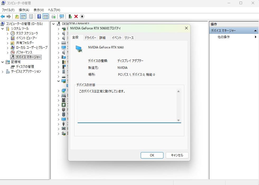Viewport: 259px width, 185px height.
Task: Switch to the 詳細 tab
Action: pos(102,38)
